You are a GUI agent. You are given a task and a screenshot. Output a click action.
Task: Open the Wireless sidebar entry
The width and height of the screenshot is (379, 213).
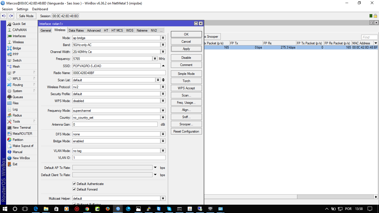tap(18, 42)
